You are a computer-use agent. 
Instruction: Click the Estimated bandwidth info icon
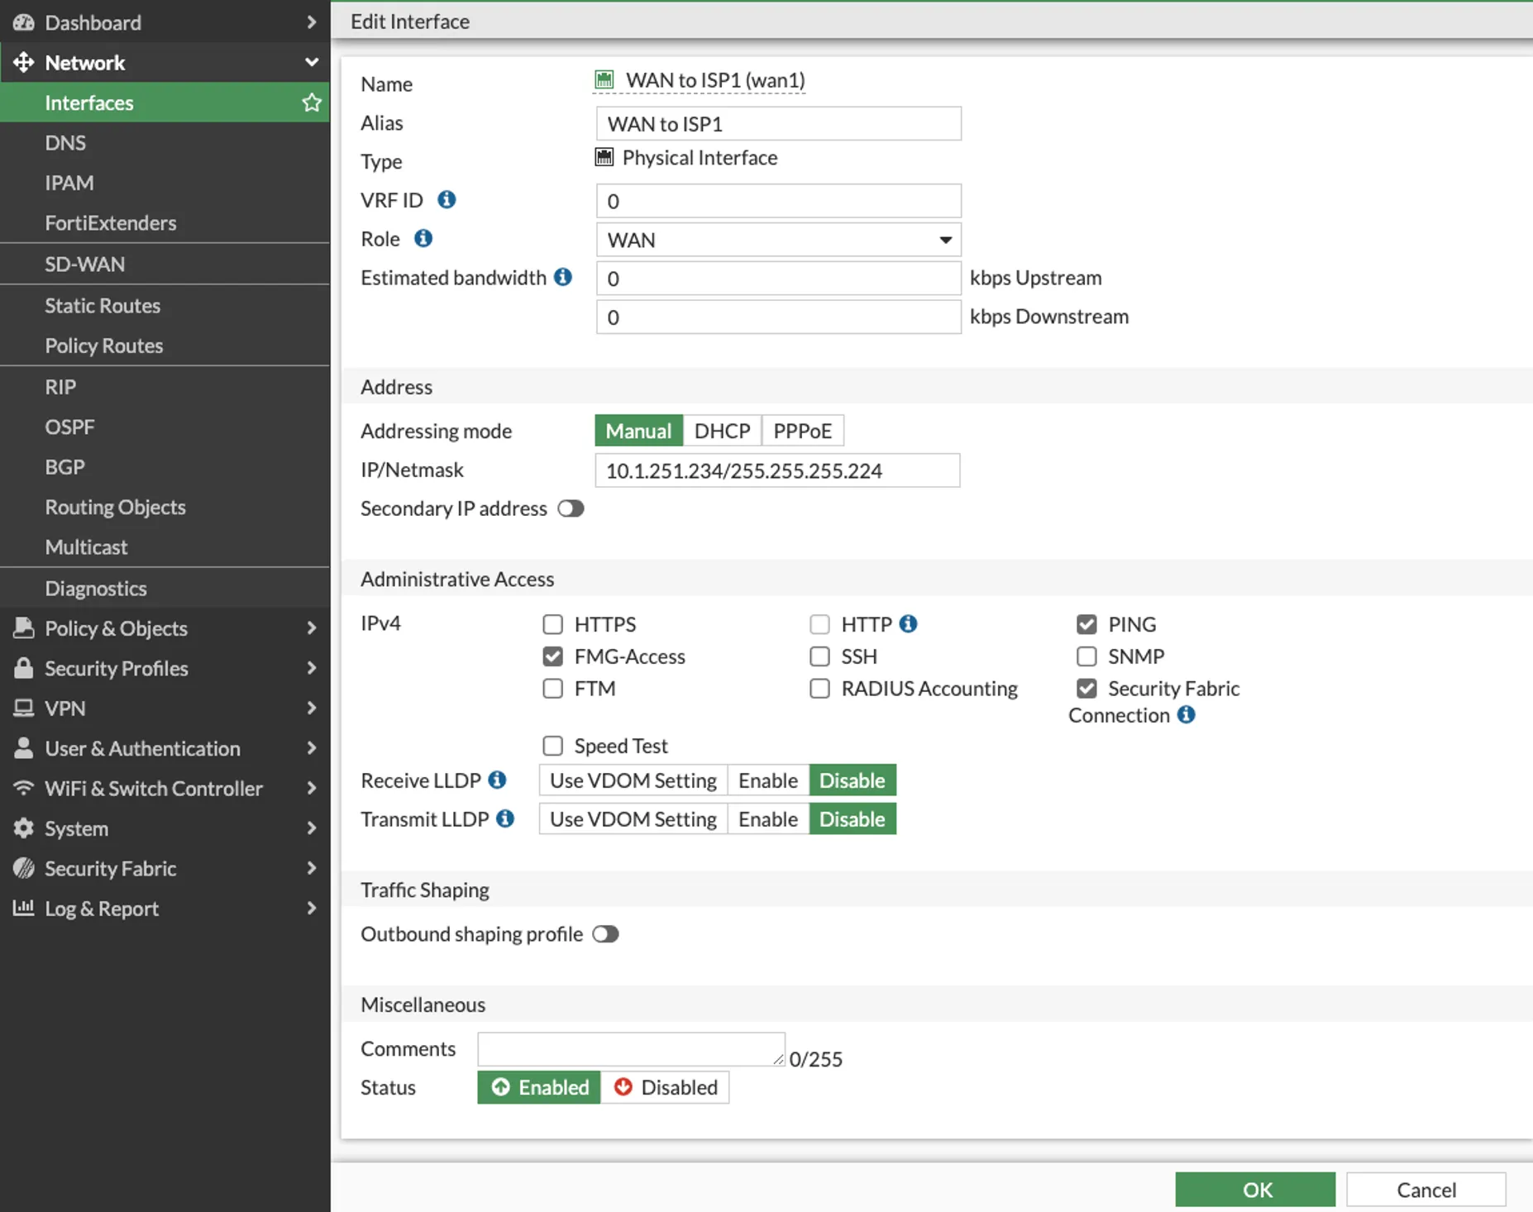tap(563, 277)
